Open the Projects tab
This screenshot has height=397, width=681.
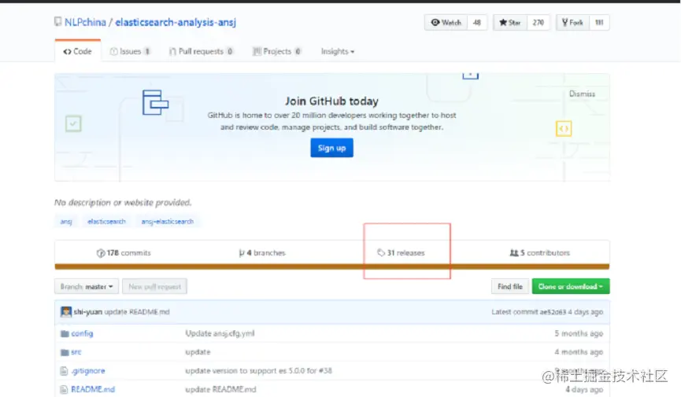(276, 51)
